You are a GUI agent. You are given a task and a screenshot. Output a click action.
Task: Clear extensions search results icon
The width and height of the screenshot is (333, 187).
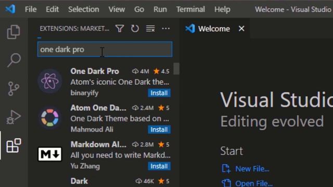(x=150, y=29)
